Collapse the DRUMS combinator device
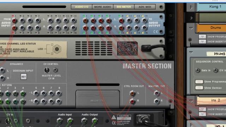This screenshot has width=226, height=127. (191, 52)
